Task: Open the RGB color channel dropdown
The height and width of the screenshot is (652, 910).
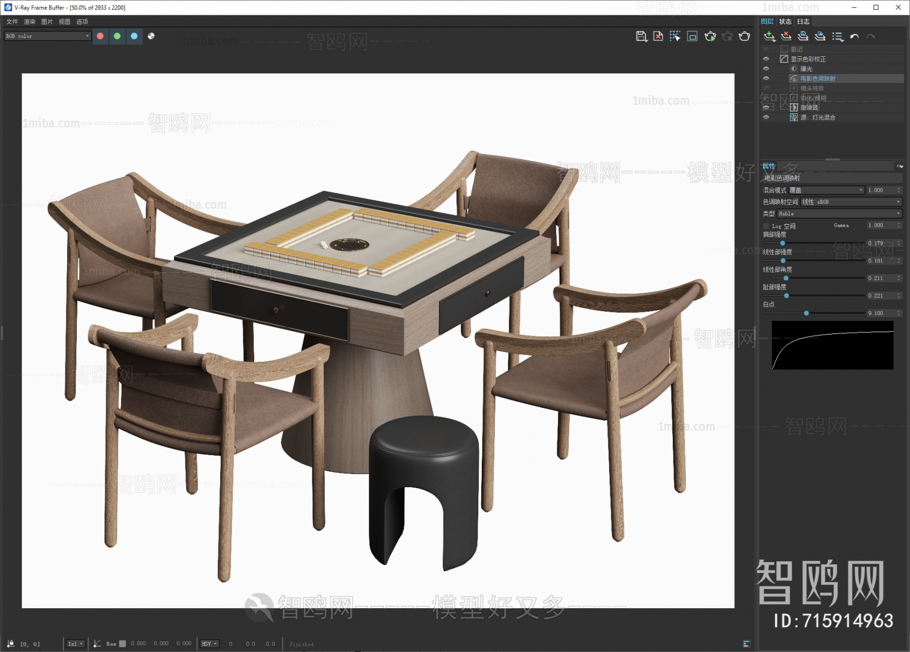Action: [x=48, y=36]
